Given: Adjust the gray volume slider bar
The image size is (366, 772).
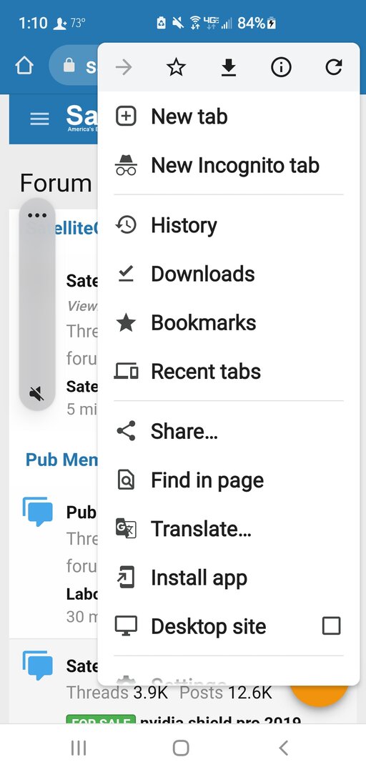Looking at the screenshot, I should click(x=37, y=305).
